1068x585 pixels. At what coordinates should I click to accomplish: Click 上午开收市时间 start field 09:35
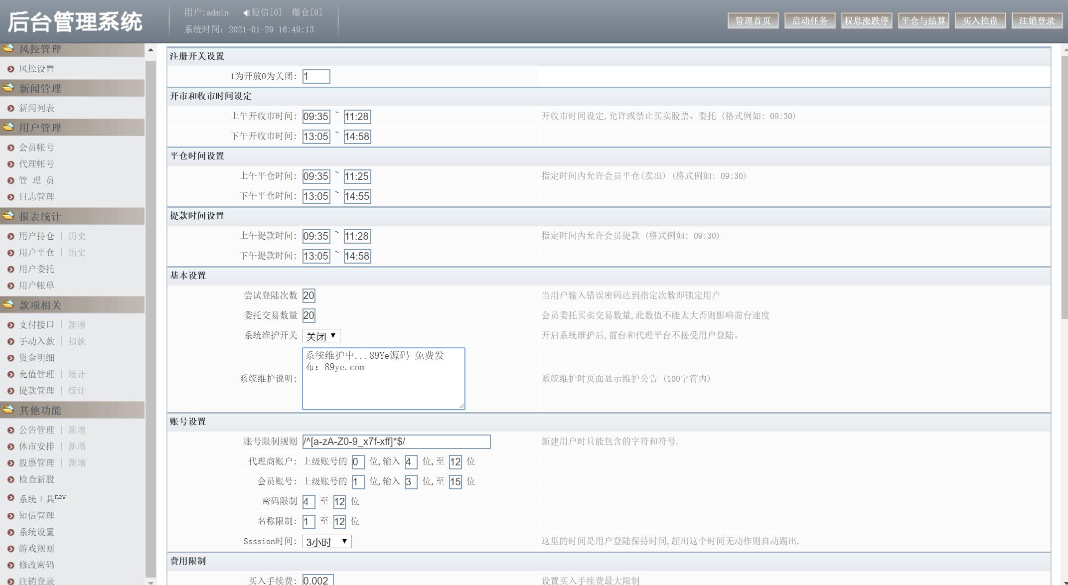click(x=316, y=117)
